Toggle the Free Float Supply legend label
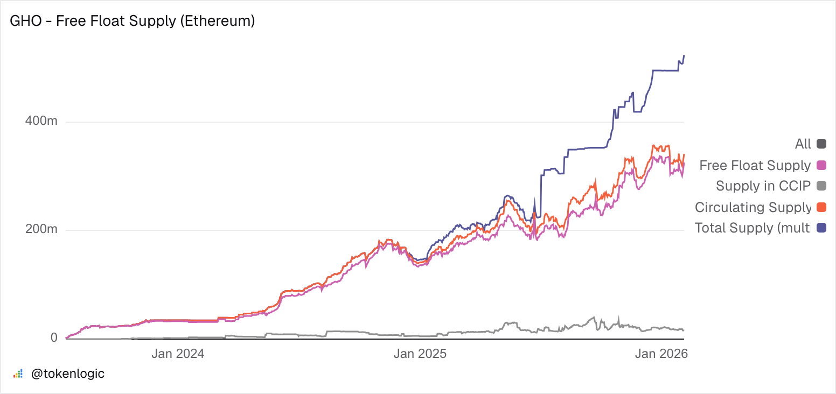The height and width of the screenshot is (394, 836). pos(755,165)
